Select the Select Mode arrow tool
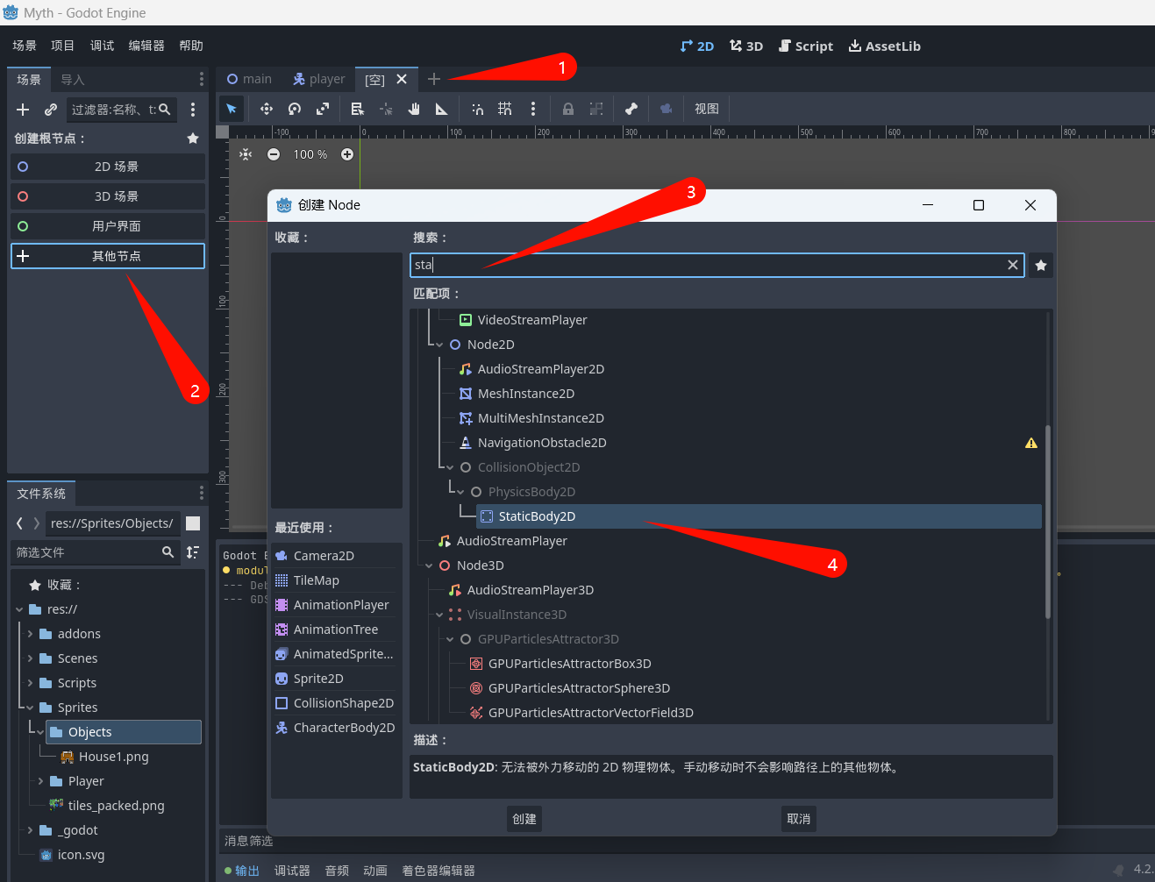 tap(232, 109)
